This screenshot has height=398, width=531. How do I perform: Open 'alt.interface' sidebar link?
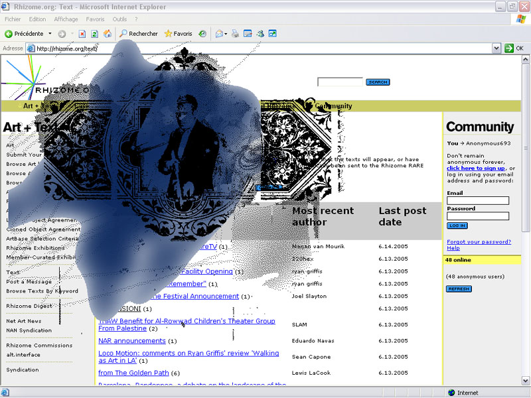click(23, 355)
